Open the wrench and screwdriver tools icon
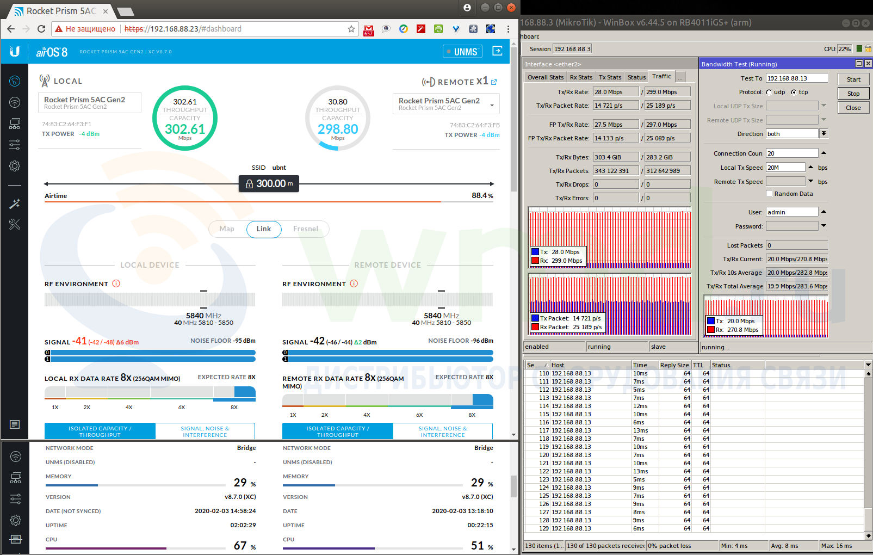The image size is (873, 555). [x=15, y=224]
